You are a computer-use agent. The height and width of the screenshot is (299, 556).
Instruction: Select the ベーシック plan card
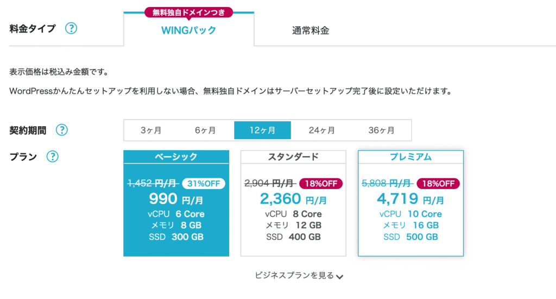click(176, 203)
